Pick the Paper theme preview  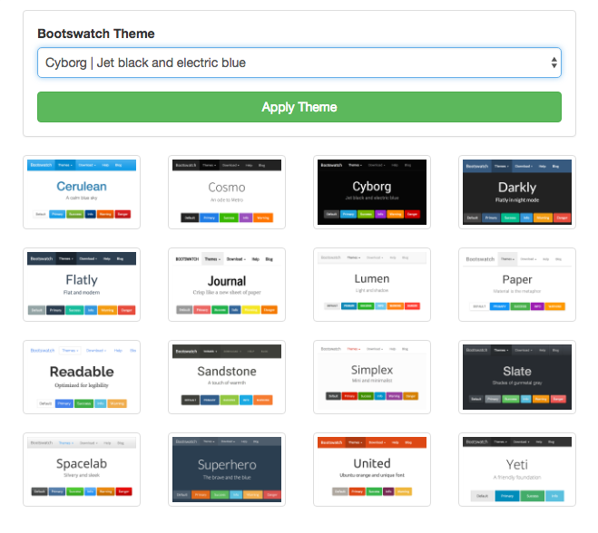(x=517, y=285)
